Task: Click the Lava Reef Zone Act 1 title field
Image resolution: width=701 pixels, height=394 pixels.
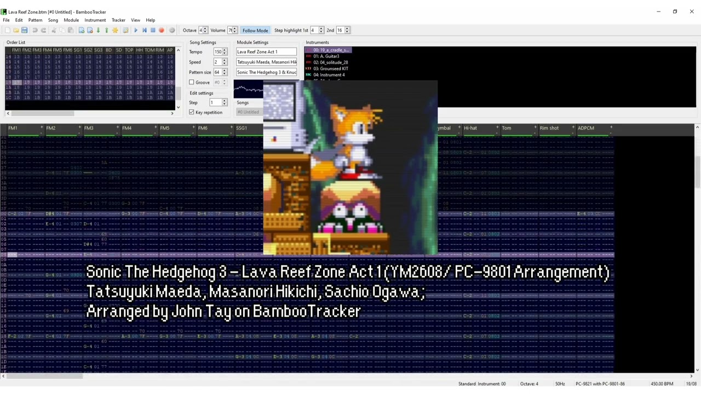Action: pyautogui.click(x=266, y=52)
